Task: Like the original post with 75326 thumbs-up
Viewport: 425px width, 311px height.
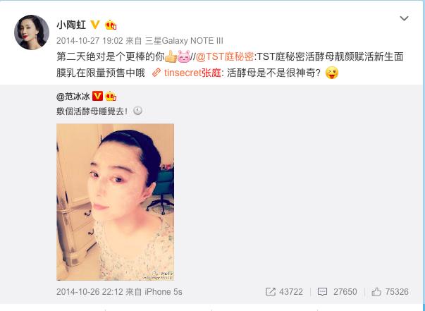Action: 376,292
